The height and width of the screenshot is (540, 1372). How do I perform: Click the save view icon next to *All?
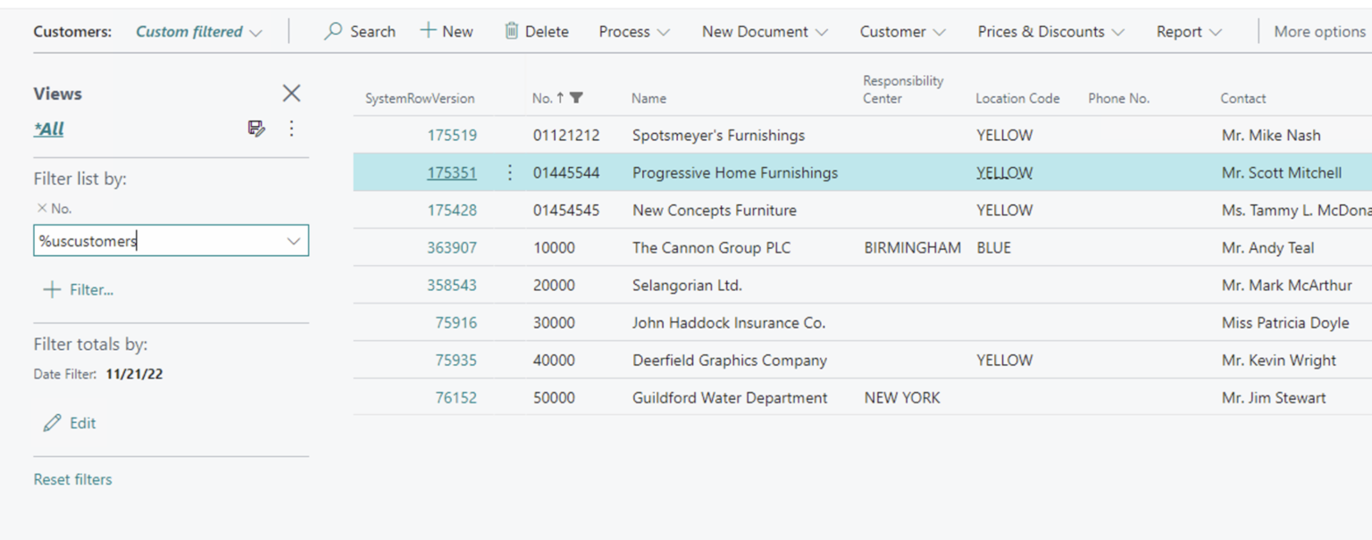point(256,129)
